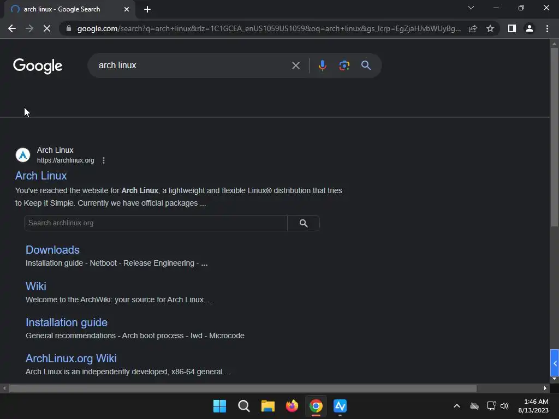This screenshot has height=419, width=559.
Task: Click vertical scrollbar thumb
Action: pos(554,137)
